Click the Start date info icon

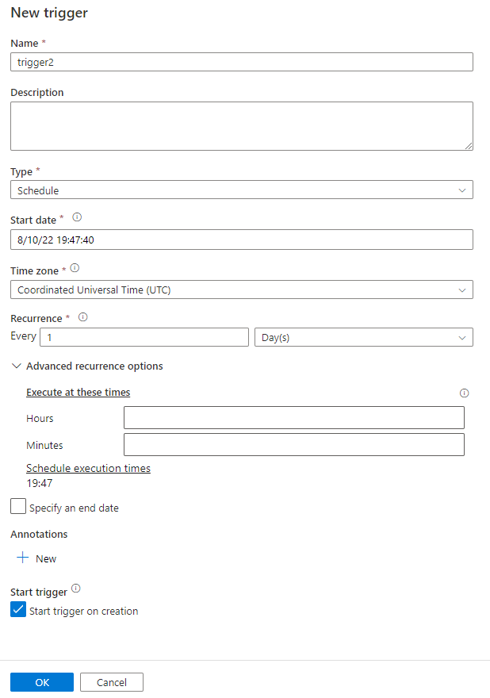[76, 217]
